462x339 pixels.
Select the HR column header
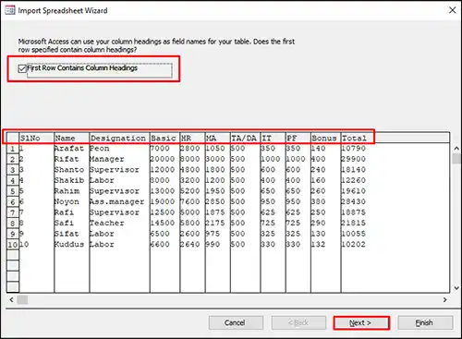click(x=192, y=138)
